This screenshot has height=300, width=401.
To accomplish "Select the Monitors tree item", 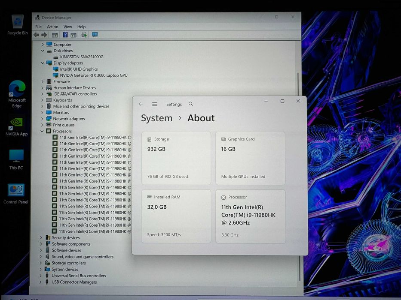I will click(x=61, y=112).
